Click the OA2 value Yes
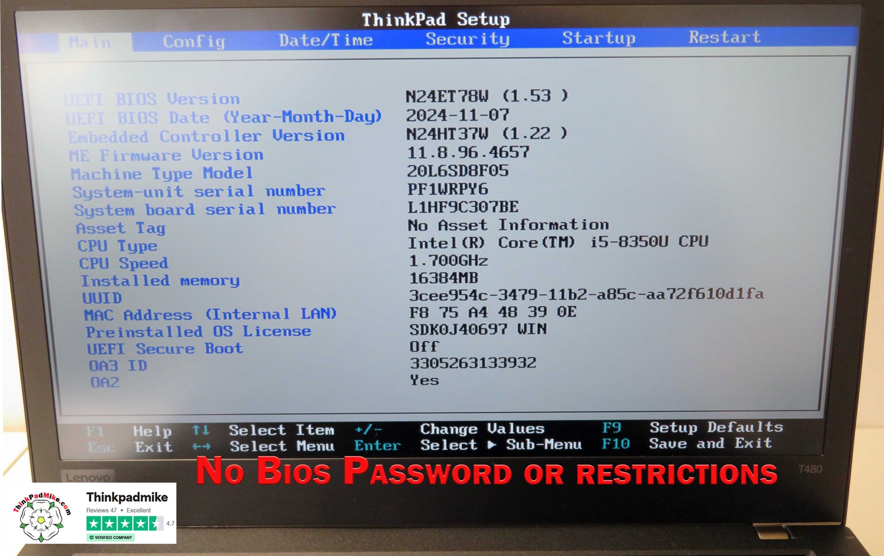The image size is (884, 556). click(424, 380)
